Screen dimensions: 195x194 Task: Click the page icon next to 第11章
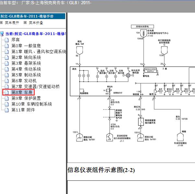[7, 110]
